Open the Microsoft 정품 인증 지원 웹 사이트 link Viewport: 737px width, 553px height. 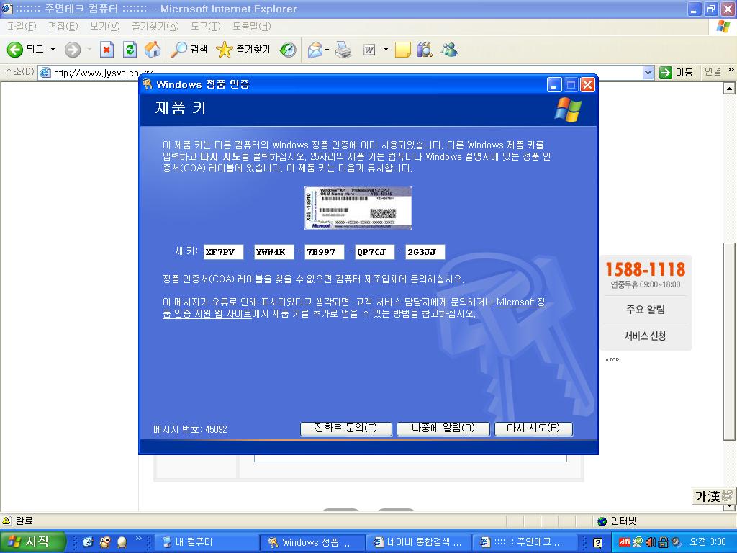click(x=521, y=302)
